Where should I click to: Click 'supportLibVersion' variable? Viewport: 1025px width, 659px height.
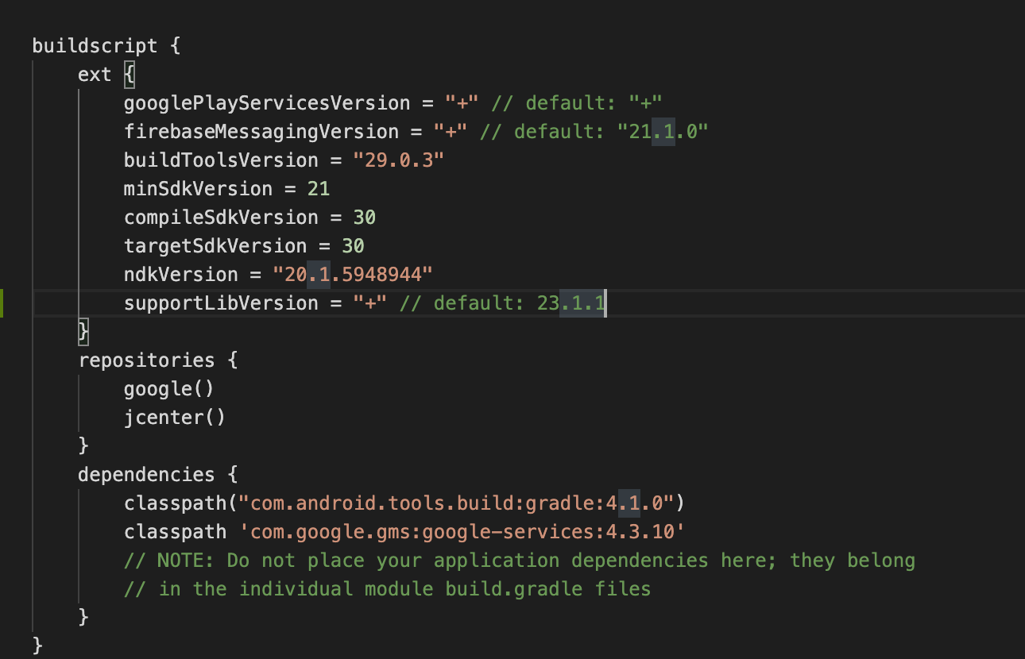pyautogui.click(x=221, y=303)
